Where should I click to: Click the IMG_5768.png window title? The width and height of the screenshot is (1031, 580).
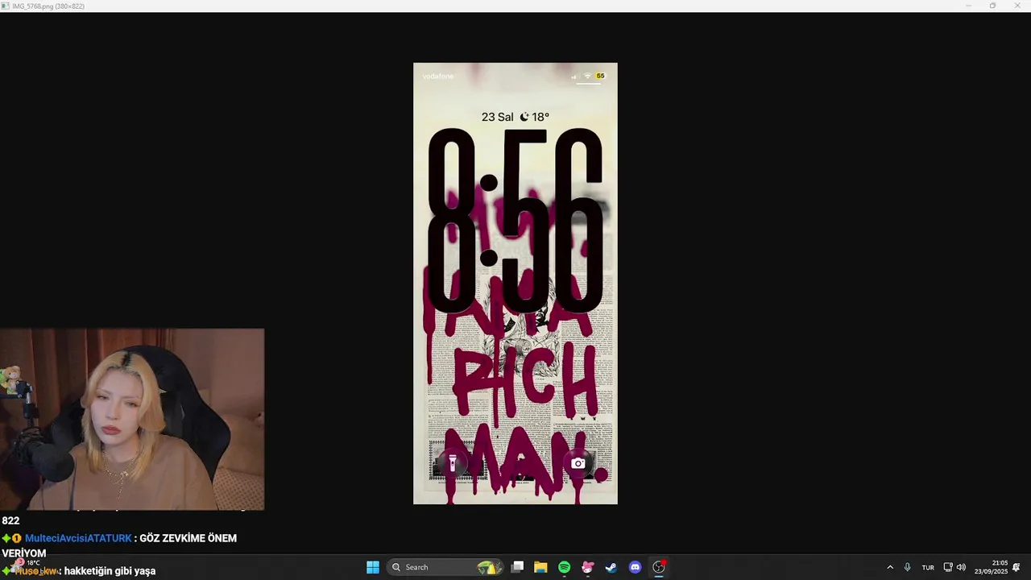point(48,6)
